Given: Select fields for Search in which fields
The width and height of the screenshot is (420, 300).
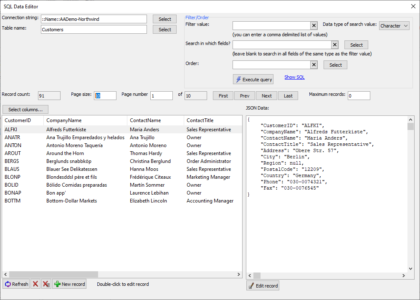Looking at the screenshot, I should 356,45.
